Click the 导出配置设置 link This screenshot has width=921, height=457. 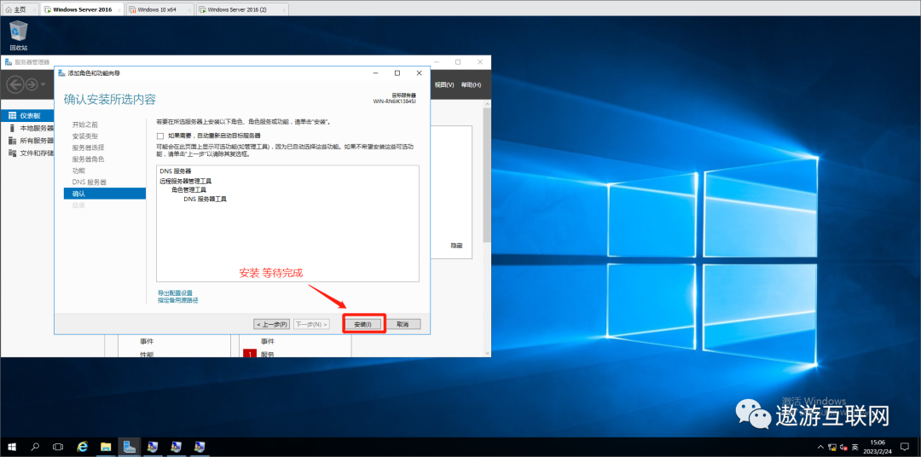coord(175,292)
